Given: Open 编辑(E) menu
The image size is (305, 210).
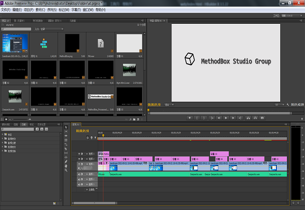Looking at the screenshot, I should [x=17, y=10].
